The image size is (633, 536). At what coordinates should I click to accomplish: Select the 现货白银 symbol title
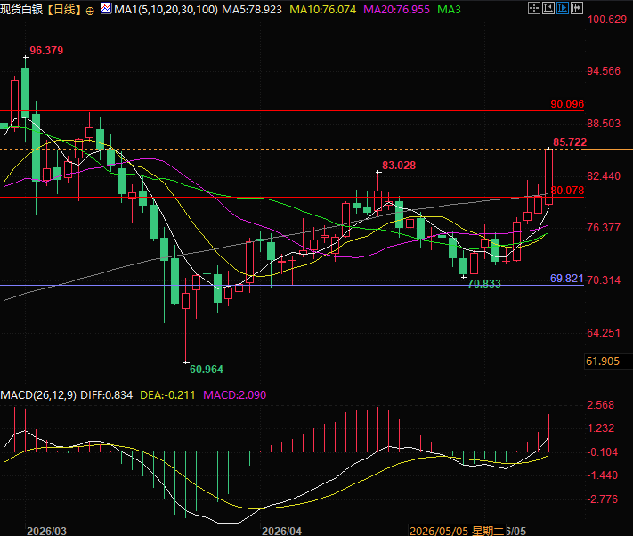point(21,9)
